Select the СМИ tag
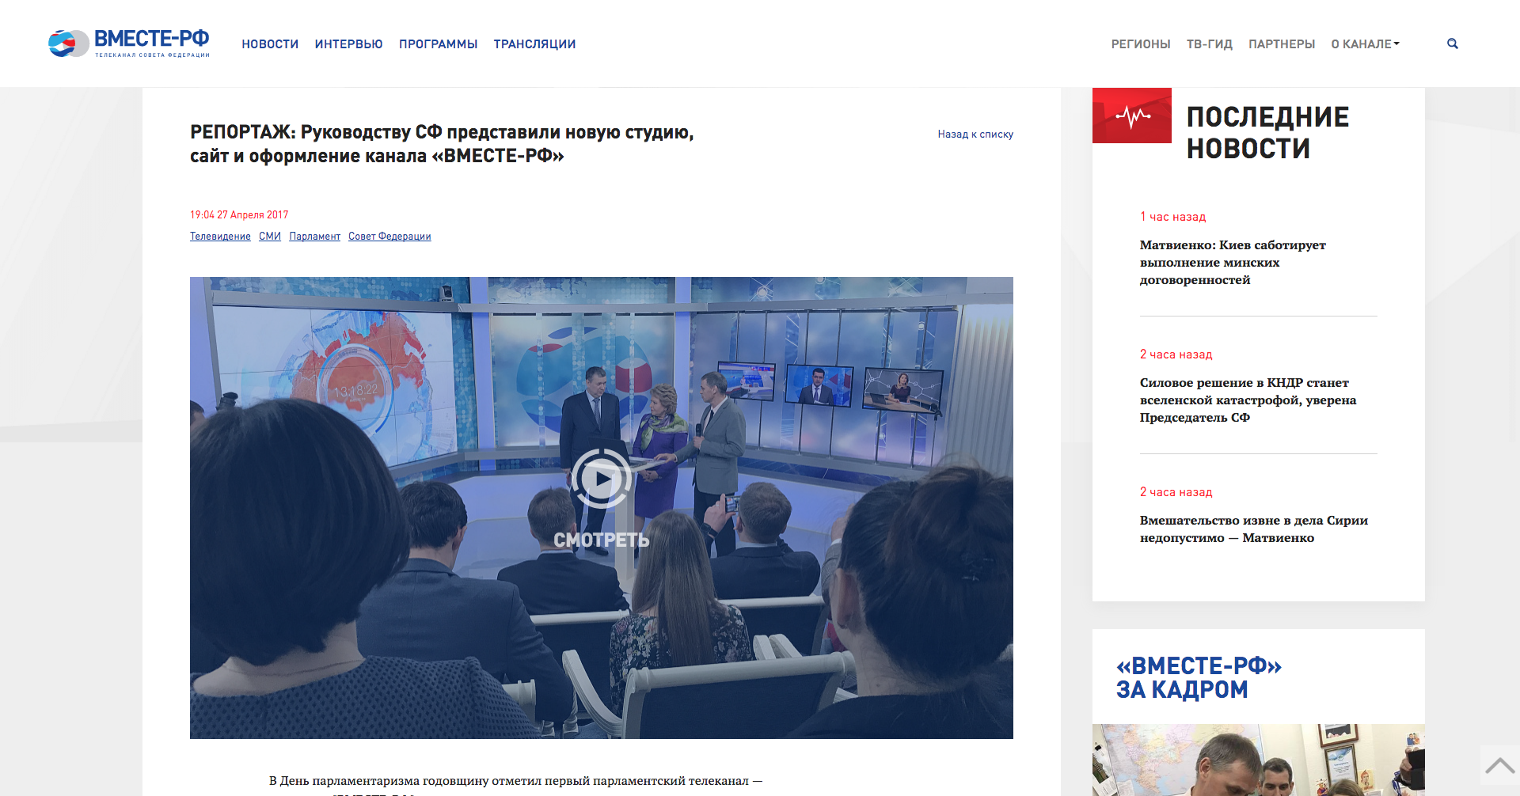 tap(270, 237)
